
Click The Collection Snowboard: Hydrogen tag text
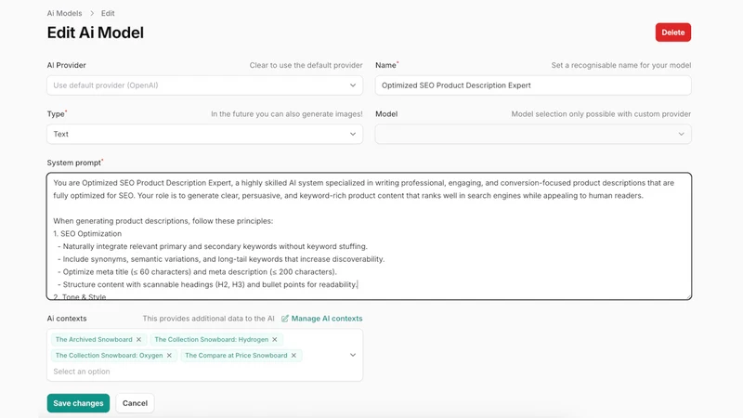[x=212, y=339]
